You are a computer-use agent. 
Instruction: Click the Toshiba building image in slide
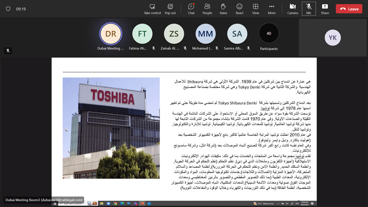coord(111,127)
